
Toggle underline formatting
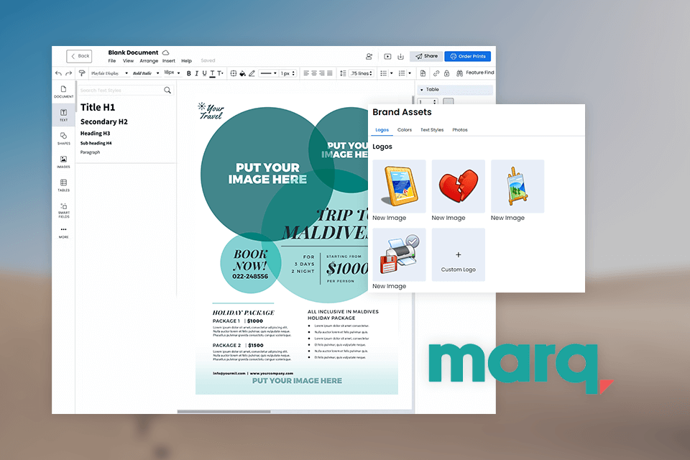(x=204, y=73)
